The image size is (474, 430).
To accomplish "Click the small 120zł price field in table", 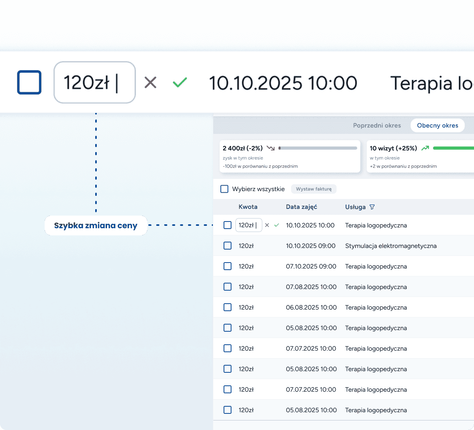I will pos(248,225).
